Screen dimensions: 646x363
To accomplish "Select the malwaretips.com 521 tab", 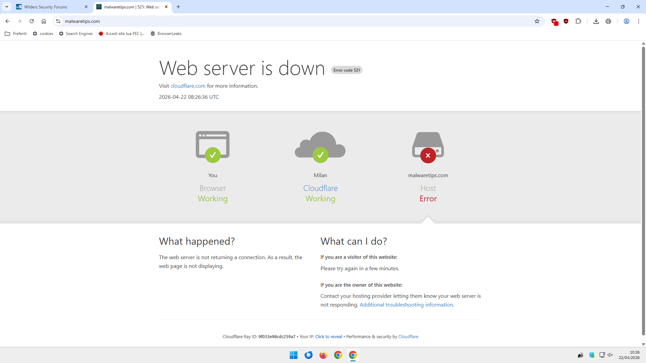I will [x=132, y=7].
